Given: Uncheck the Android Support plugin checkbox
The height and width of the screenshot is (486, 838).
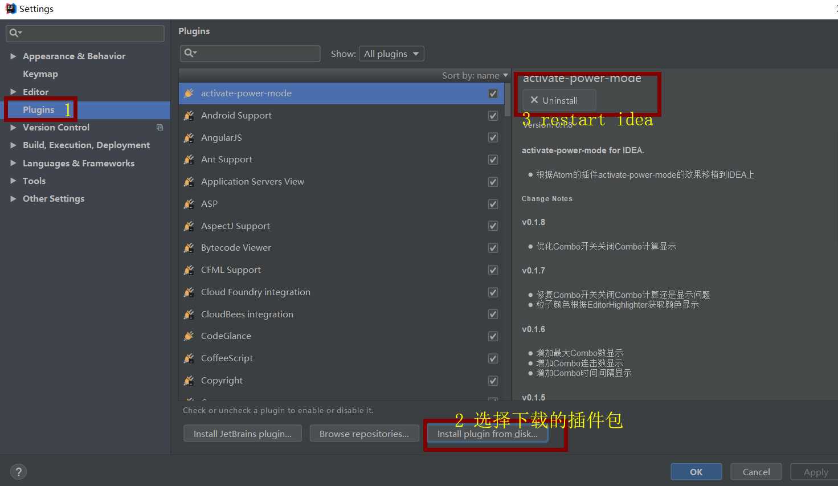Looking at the screenshot, I should [493, 116].
